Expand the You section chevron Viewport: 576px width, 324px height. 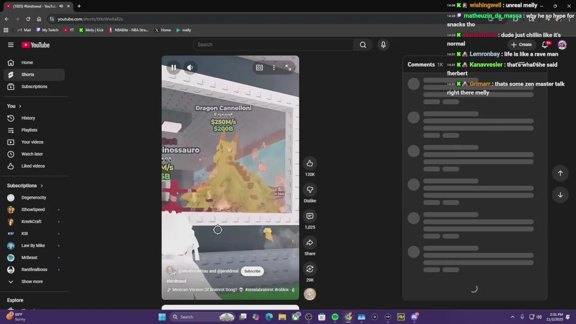[20, 106]
